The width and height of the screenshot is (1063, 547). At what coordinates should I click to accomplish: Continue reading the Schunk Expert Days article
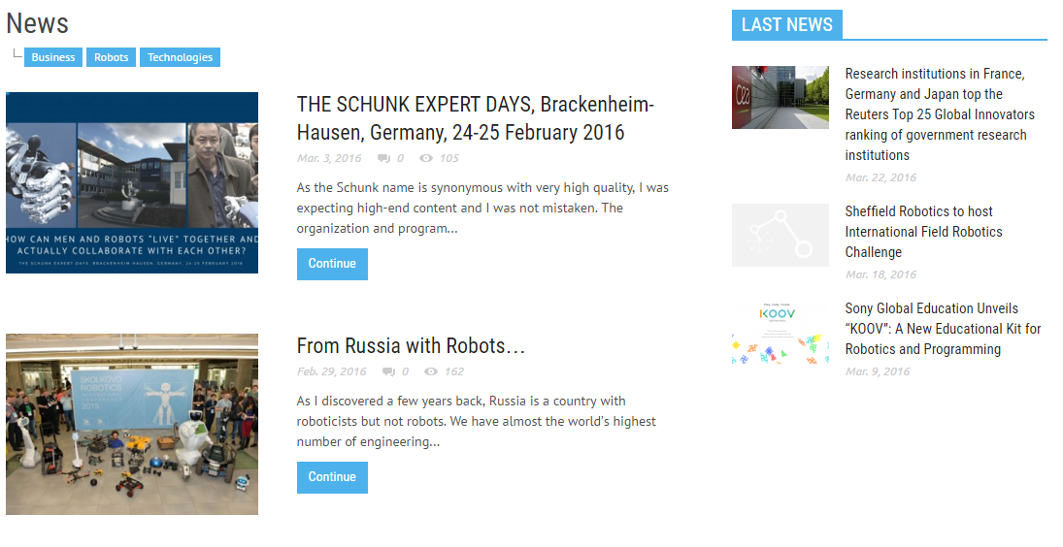[332, 264]
